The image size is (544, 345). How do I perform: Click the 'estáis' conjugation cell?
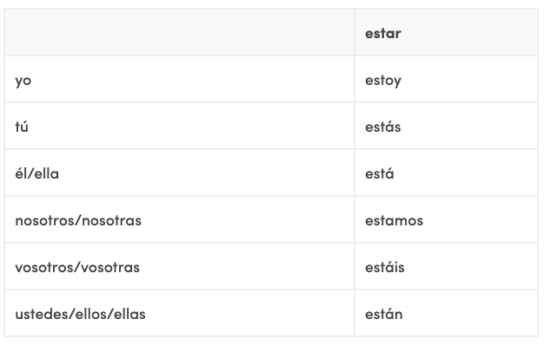446,266
